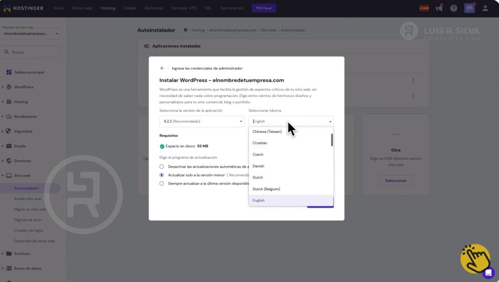Open Desarrollo de sitios web in sidebar

(x=34, y=241)
